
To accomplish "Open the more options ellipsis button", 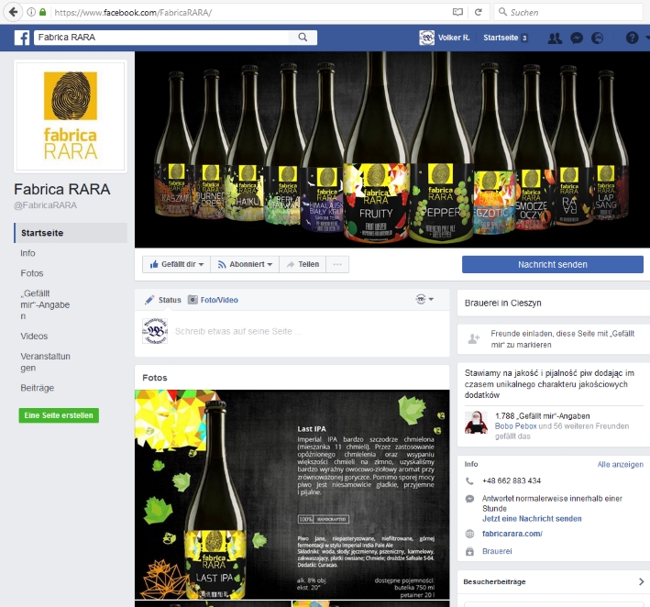I will coord(337,264).
